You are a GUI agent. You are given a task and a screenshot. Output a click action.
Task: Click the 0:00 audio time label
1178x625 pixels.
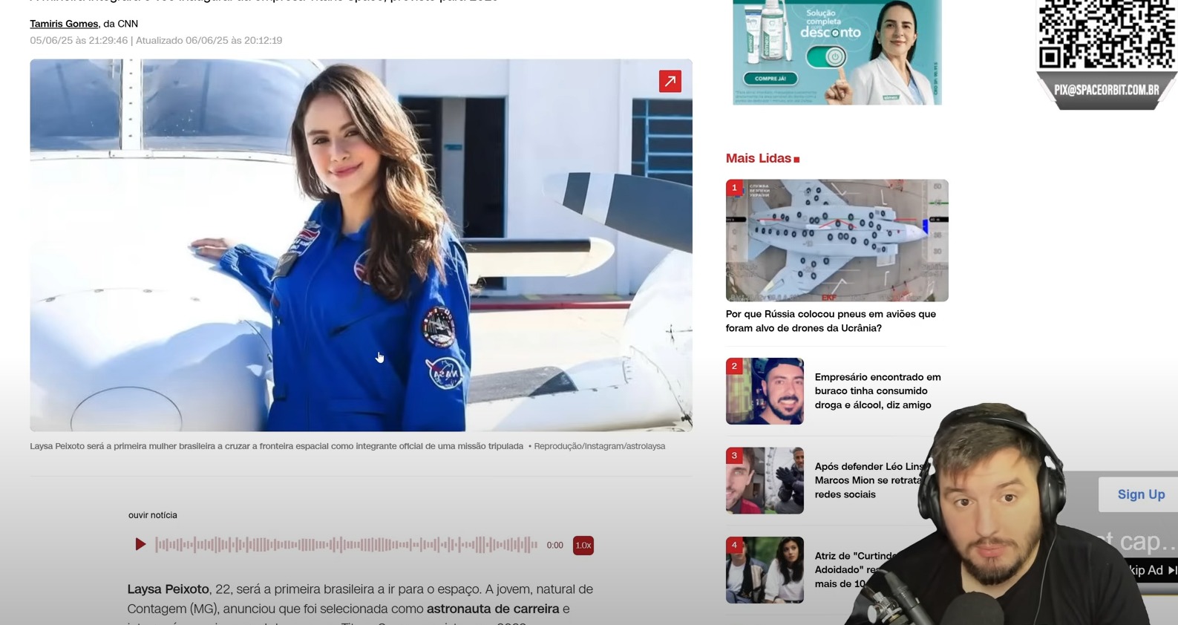[554, 546]
